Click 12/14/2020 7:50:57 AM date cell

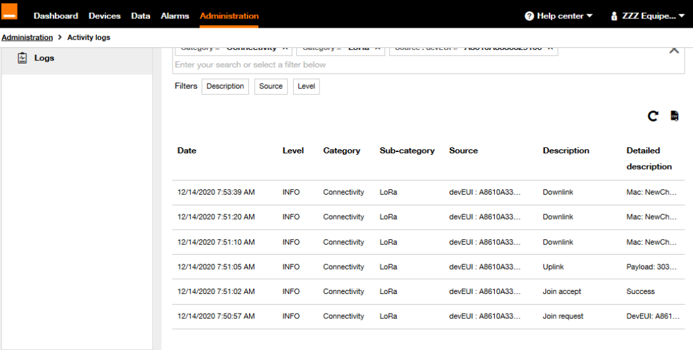(x=216, y=316)
